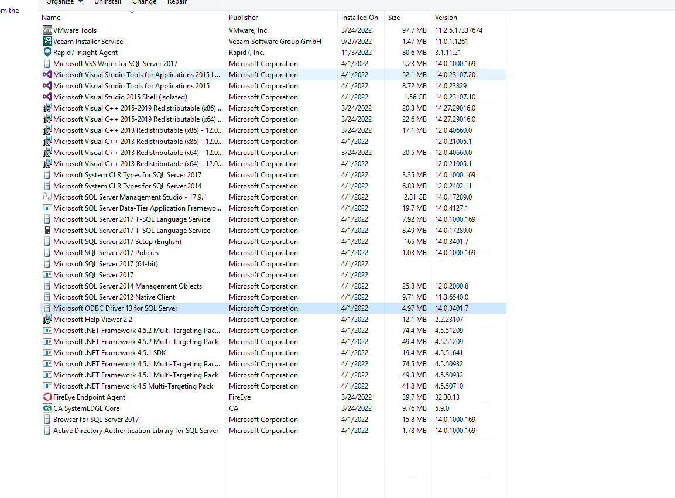Select the Visual Studio 2015 Shell (Isolated) icon
Viewport: 675px width, 498px height.
(47, 97)
